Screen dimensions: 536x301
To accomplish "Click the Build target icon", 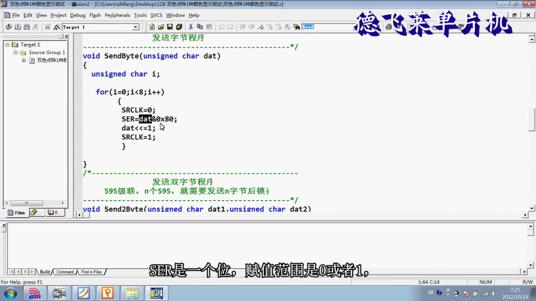I will click(18, 27).
